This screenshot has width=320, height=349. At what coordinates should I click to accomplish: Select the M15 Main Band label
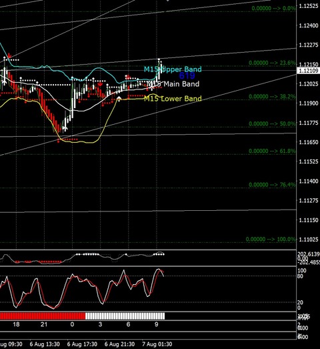click(173, 84)
